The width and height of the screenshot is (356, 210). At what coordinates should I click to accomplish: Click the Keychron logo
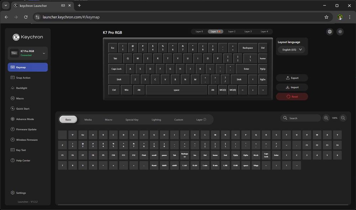pyautogui.click(x=28, y=37)
